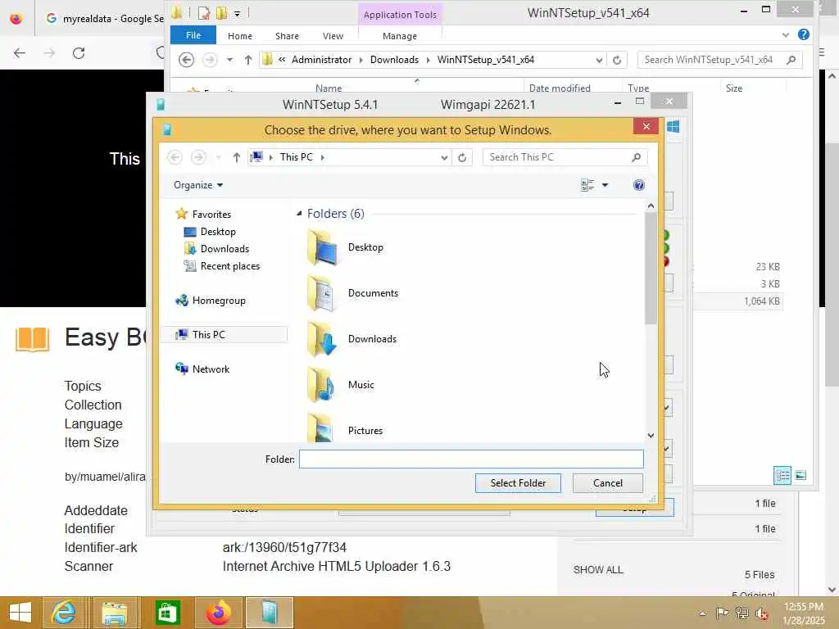Open the Explorer ribbon Help icon
839x629 pixels.
[803, 34]
